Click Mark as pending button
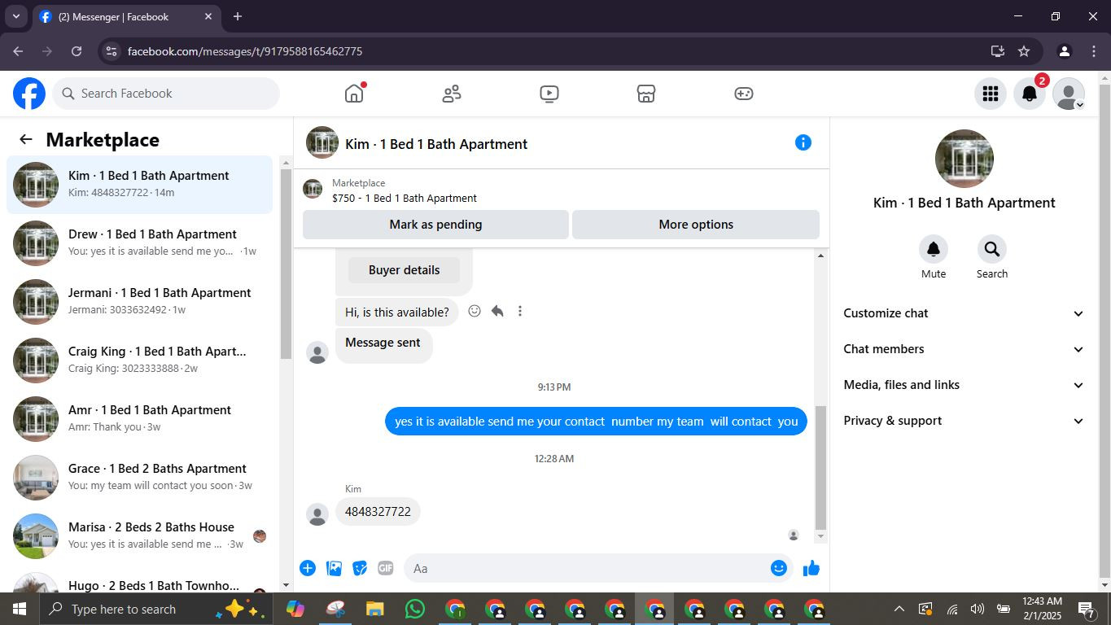This screenshot has width=1111, height=625. (435, 225)
